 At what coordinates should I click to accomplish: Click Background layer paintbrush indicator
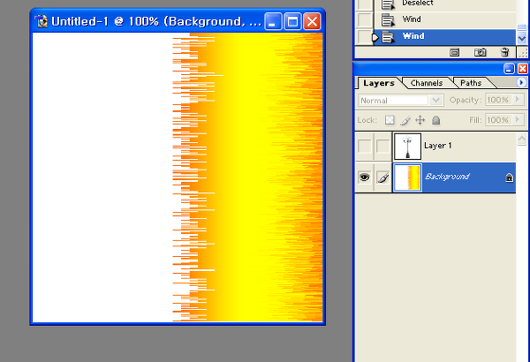[383, 177]
